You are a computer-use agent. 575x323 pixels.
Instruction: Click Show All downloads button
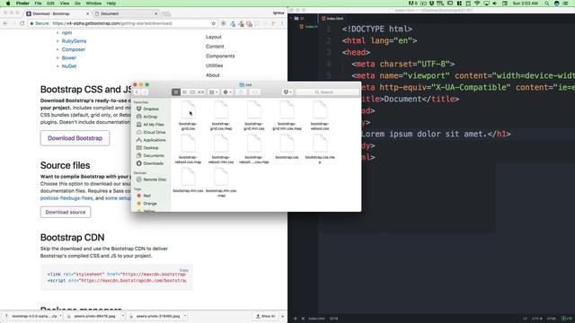tap(266, 316)
